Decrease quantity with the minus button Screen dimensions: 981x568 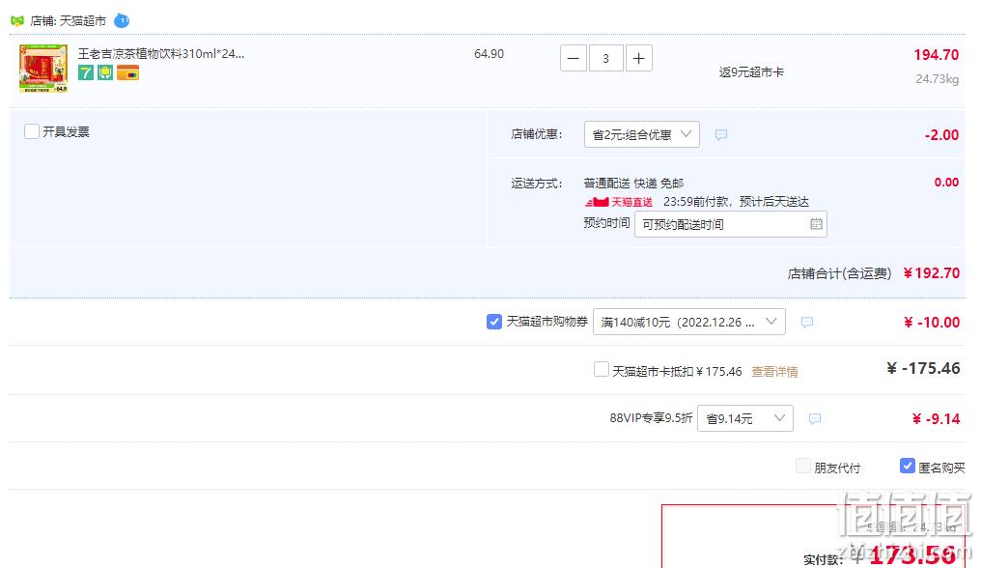click(574, 58)
